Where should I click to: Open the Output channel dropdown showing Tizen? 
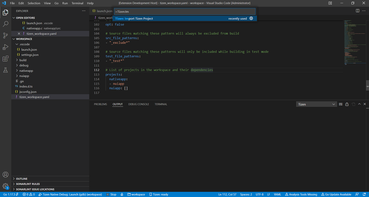pos(316,104)
